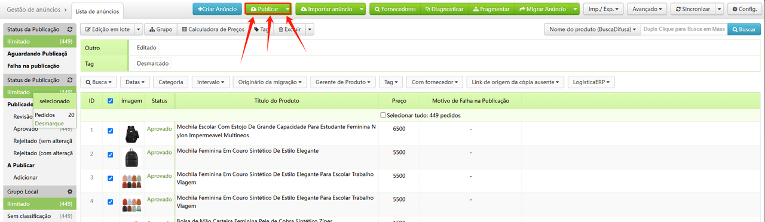Click the Desmarcado tag filter
765x222 pixels.
pyautogui.click(x=152, y=63)
